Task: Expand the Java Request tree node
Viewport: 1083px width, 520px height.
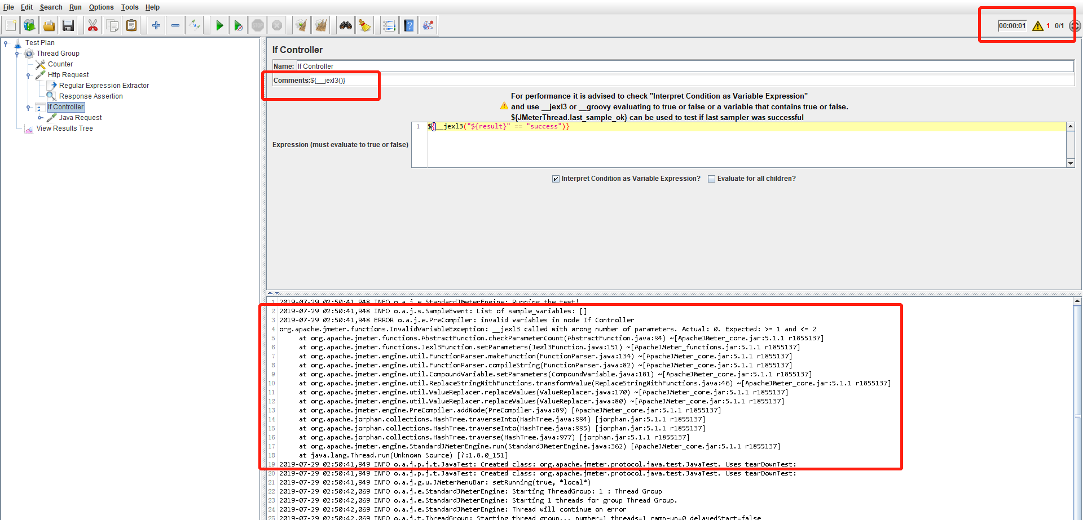Action: [39, 118]
